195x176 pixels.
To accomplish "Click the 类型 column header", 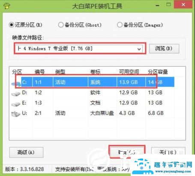I will [60, 72].
